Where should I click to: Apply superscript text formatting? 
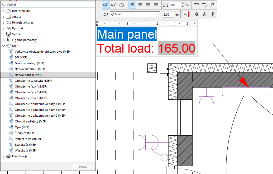[x=197, y=5]
